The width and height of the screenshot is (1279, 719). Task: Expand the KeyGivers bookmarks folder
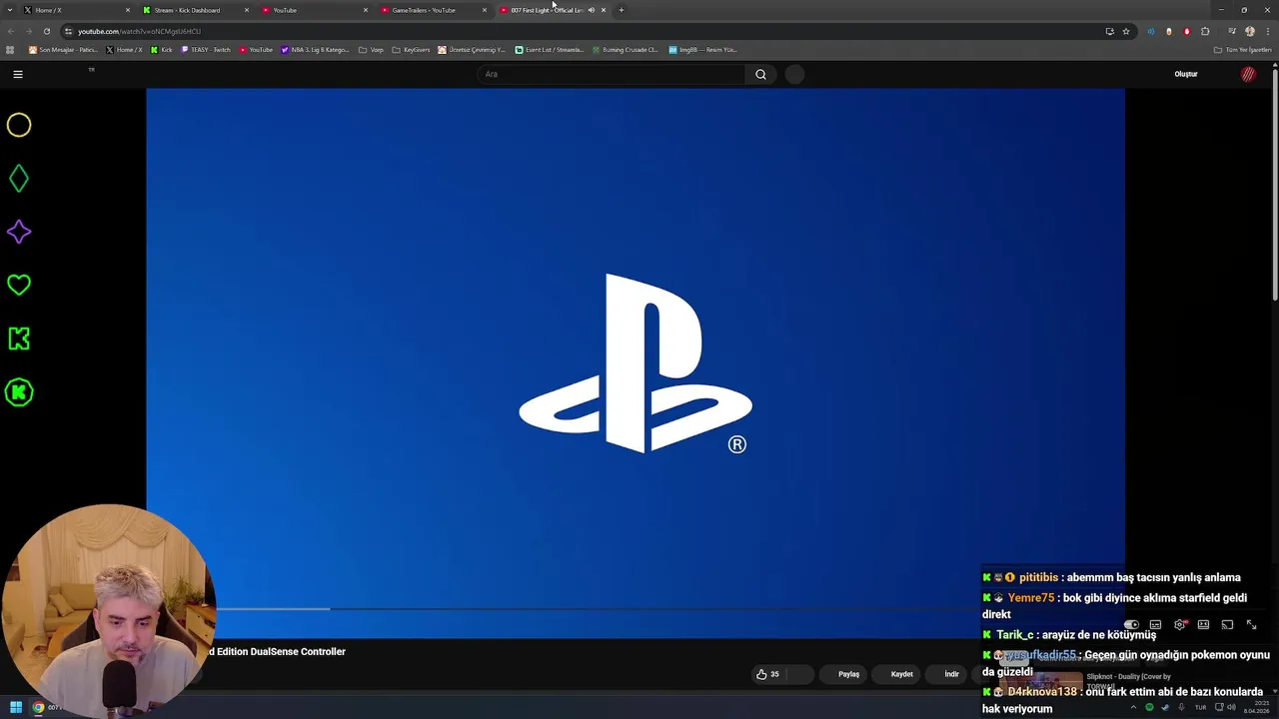click(x=411, y=49)
